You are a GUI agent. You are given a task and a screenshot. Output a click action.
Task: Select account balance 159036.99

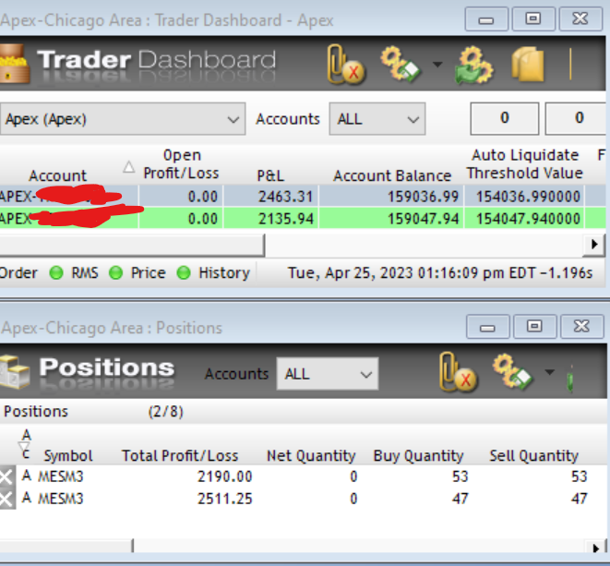click(423, 197)
